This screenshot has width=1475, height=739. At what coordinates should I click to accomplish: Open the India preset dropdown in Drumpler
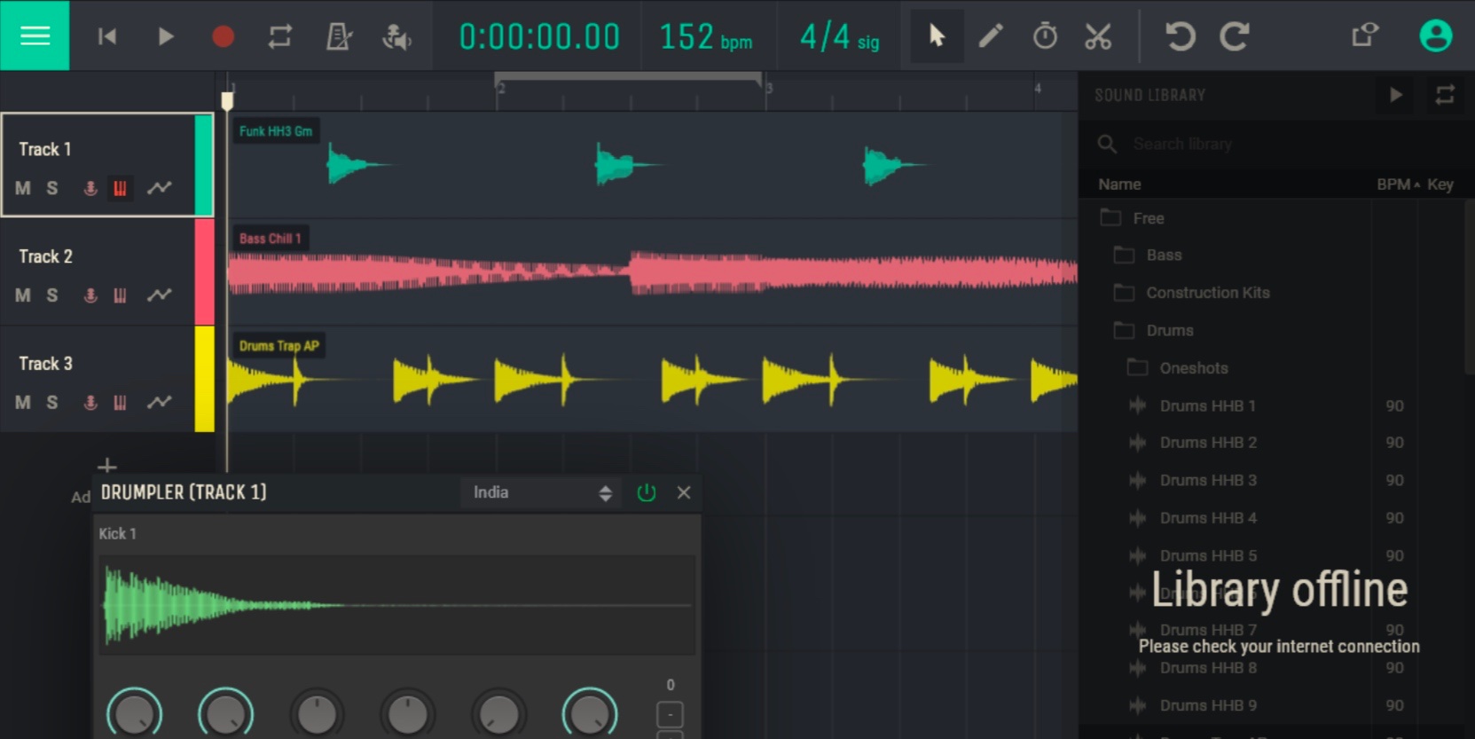tap(542, 493)
